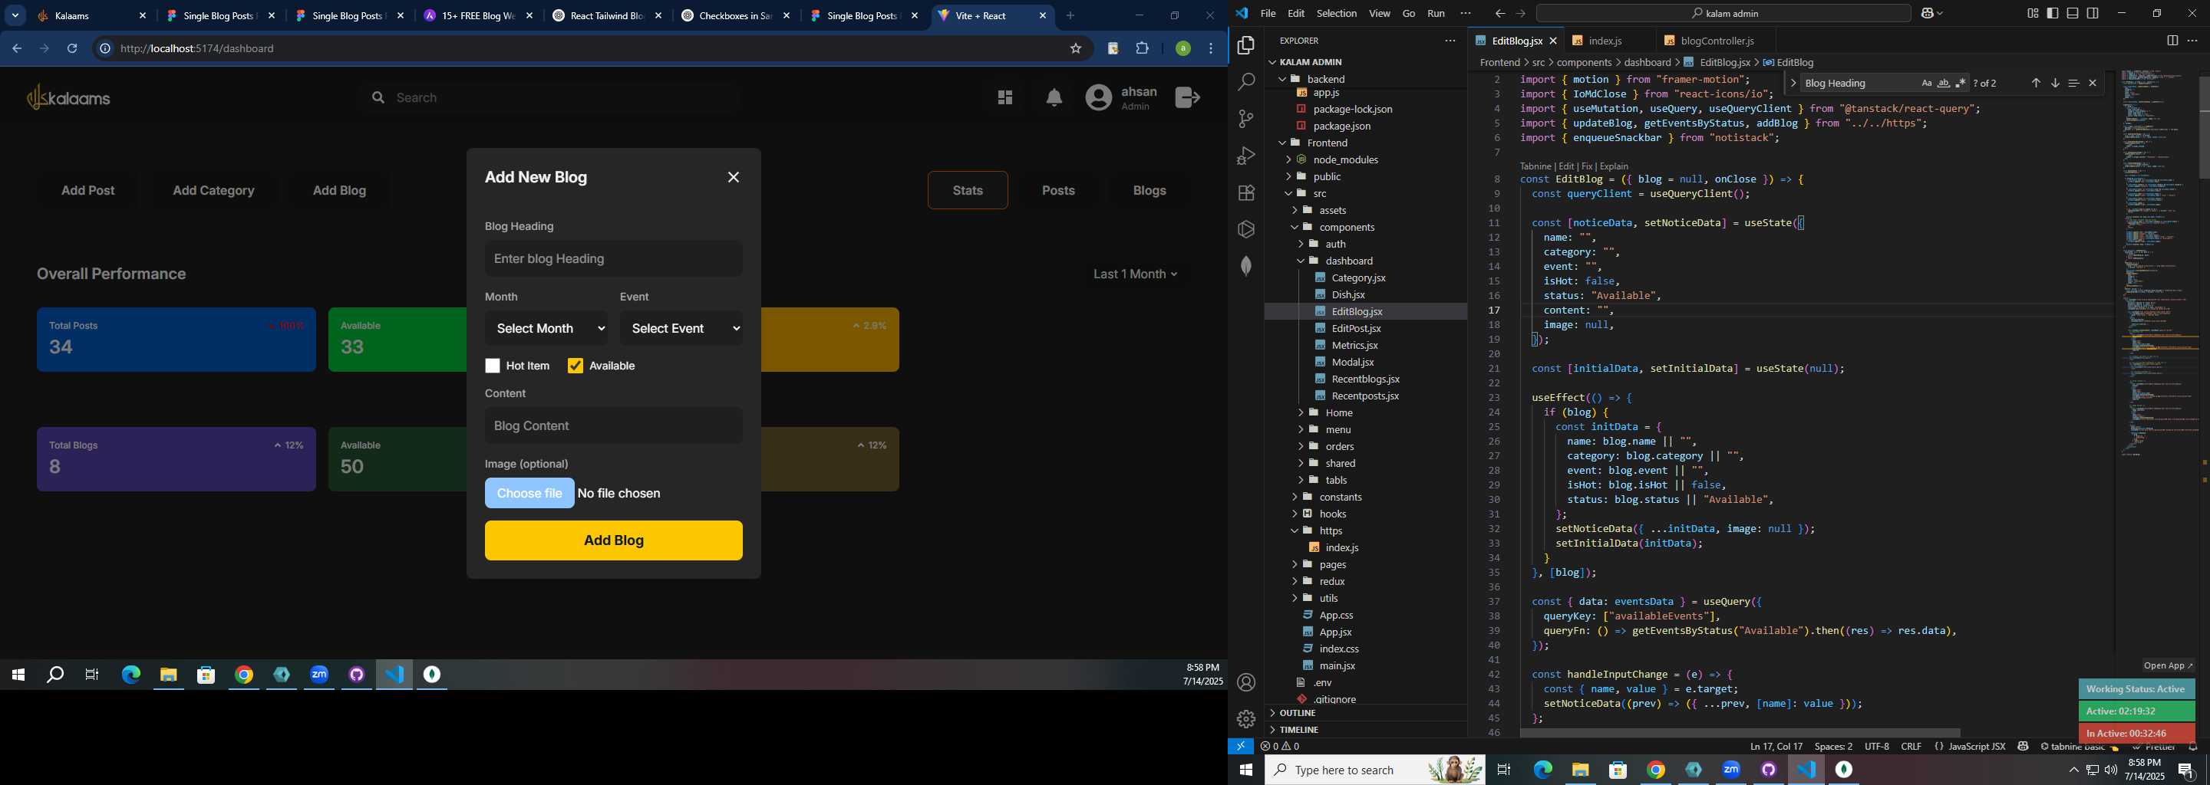Check the Hot Item checkbox
Viewport: 2210px width, 785px height.
coord(493,366)
